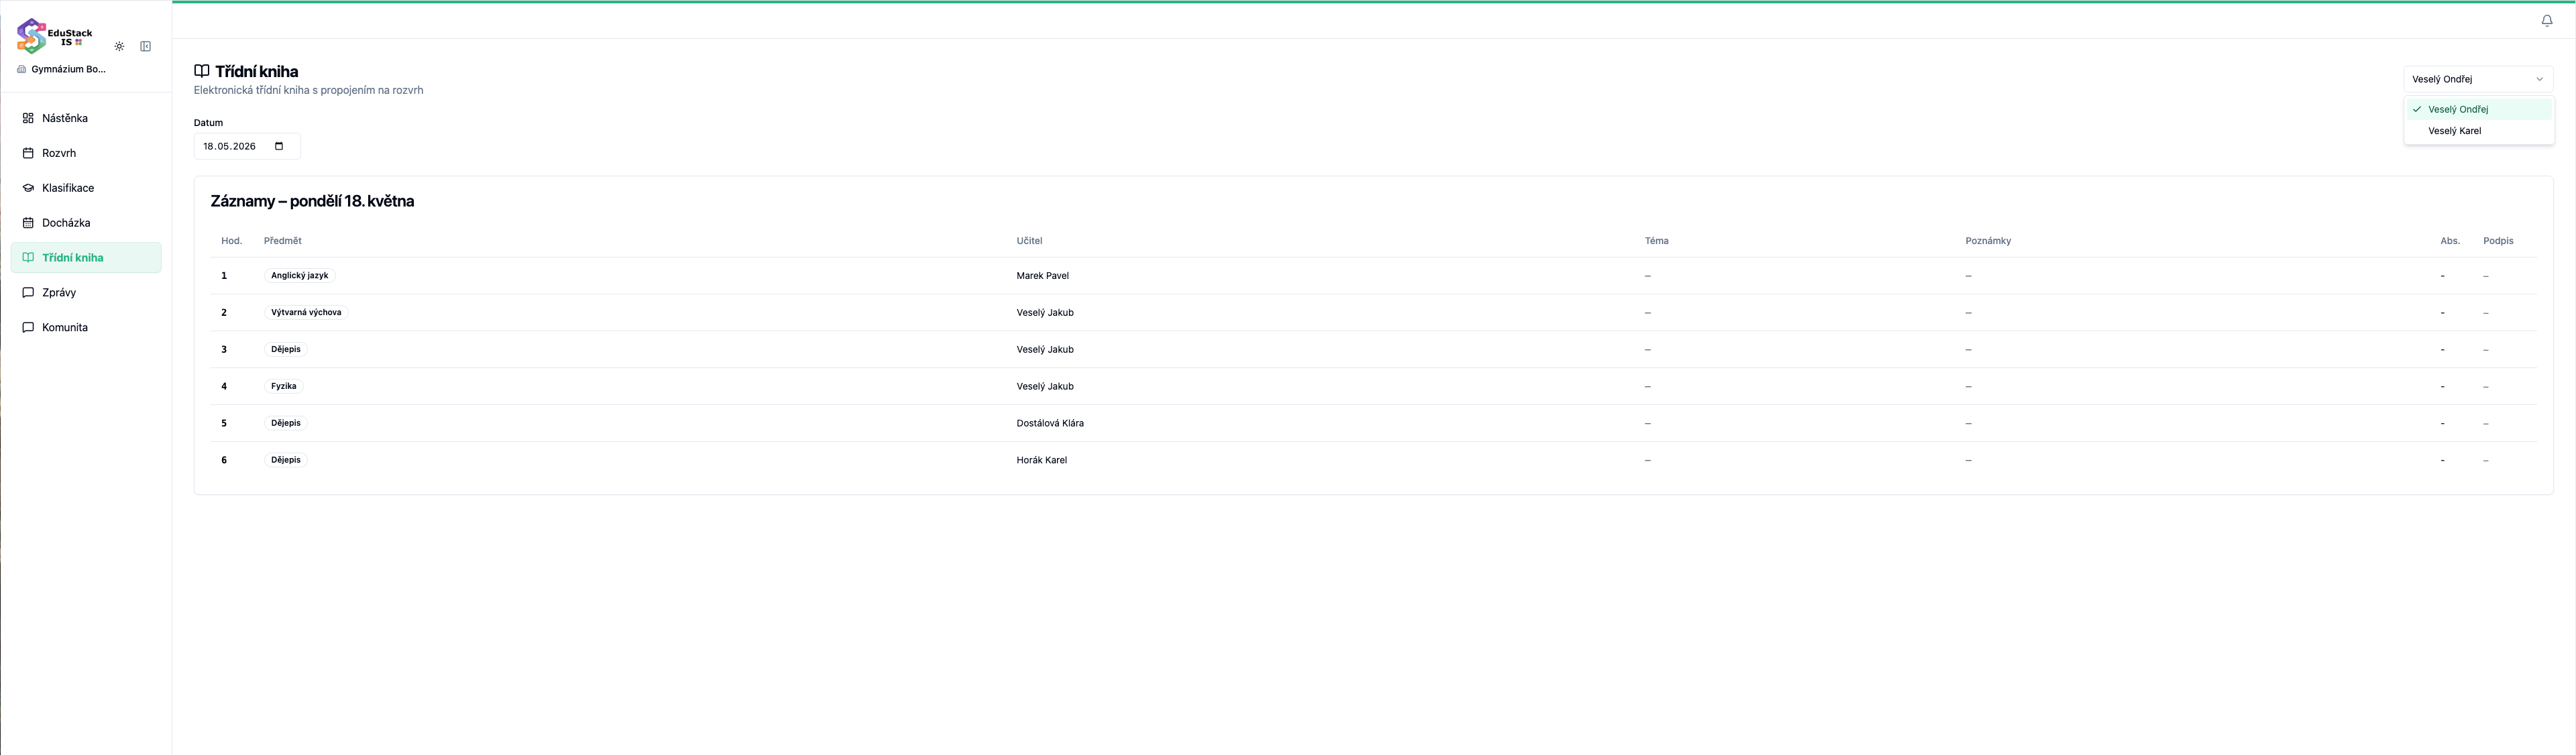Click the book icon beside page title
This screenshot has width=2576, height=755.
202,71
